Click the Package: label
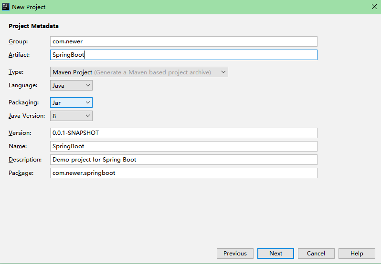Screen dimensions: 381x264 (x=21, y=173)
